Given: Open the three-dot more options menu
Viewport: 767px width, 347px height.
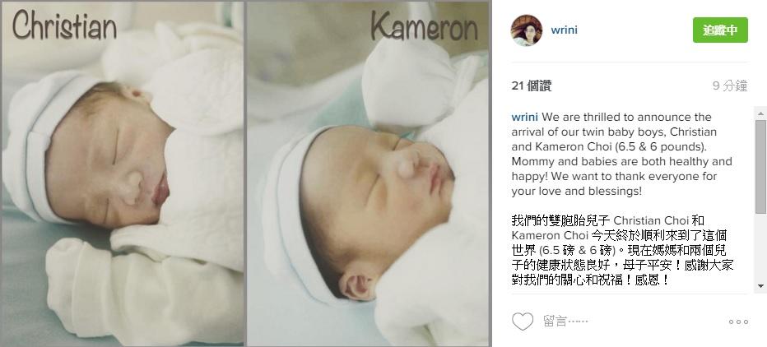Looking at the screenshot, I should (x=738, y=322).
